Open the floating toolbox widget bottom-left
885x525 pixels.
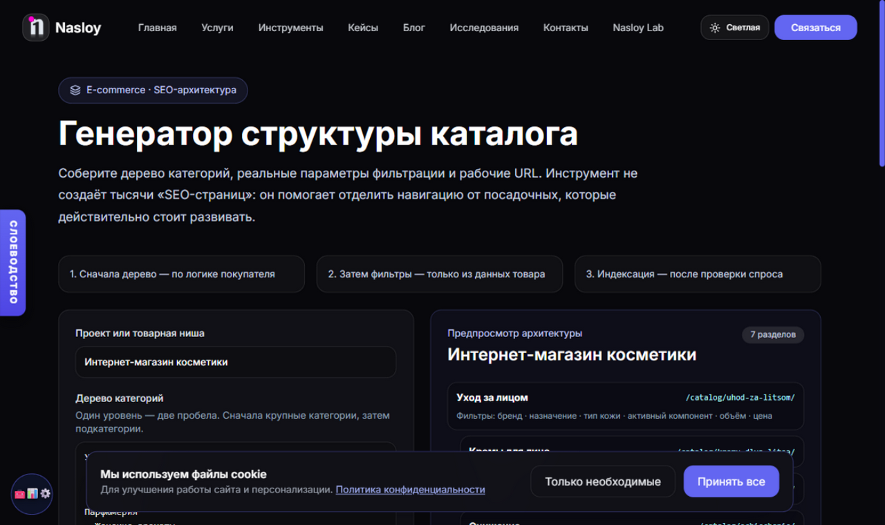pyautogui.click(x=32, y=494)
